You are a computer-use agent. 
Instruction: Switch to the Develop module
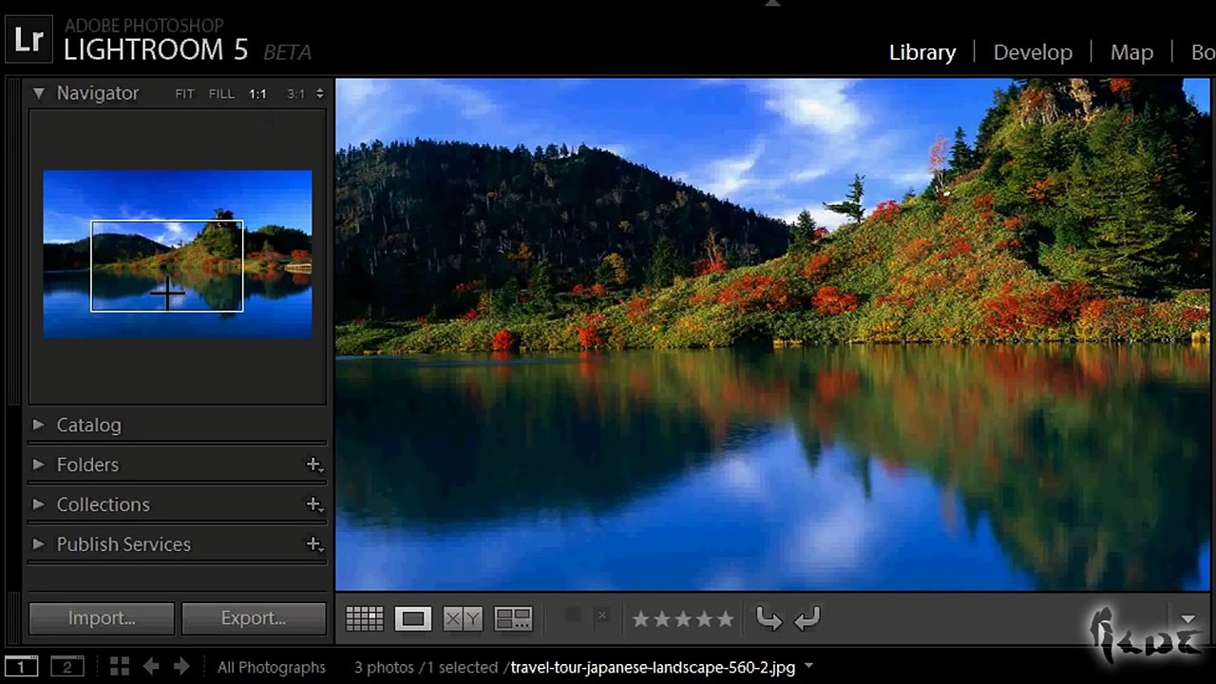click(1033, 52)
